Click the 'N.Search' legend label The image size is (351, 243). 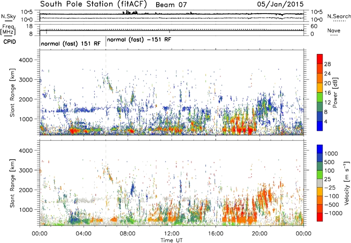[339, 16]
